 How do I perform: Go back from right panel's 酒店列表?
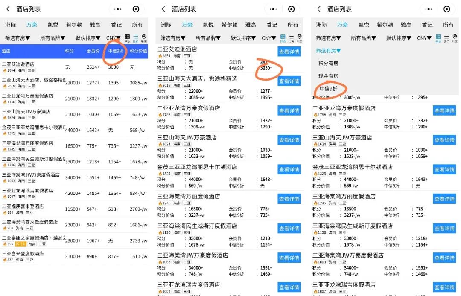coord(319,9)
